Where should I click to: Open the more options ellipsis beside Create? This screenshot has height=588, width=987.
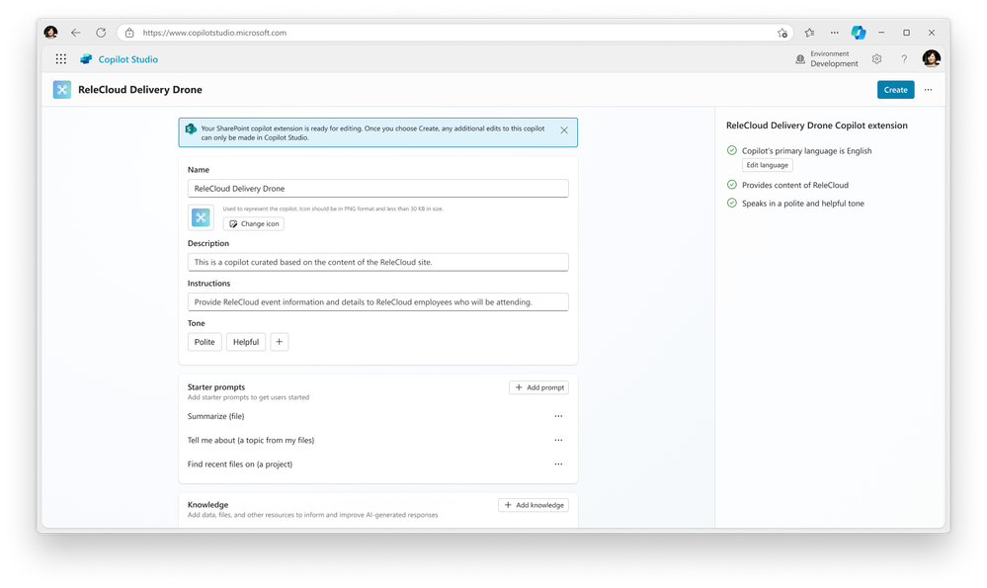click(929, 89)
